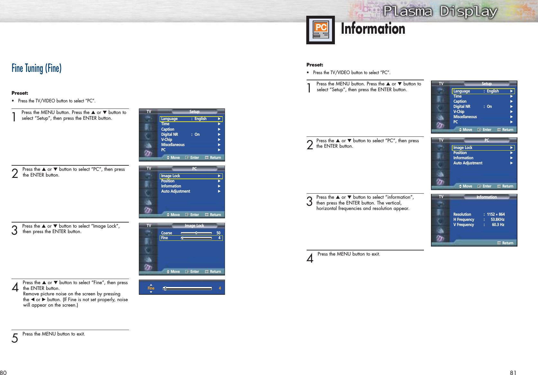Screen dimensions: 538x375
Task: Select Miscellaneous in page 80 Setup menu
Action: coord(173,145)
